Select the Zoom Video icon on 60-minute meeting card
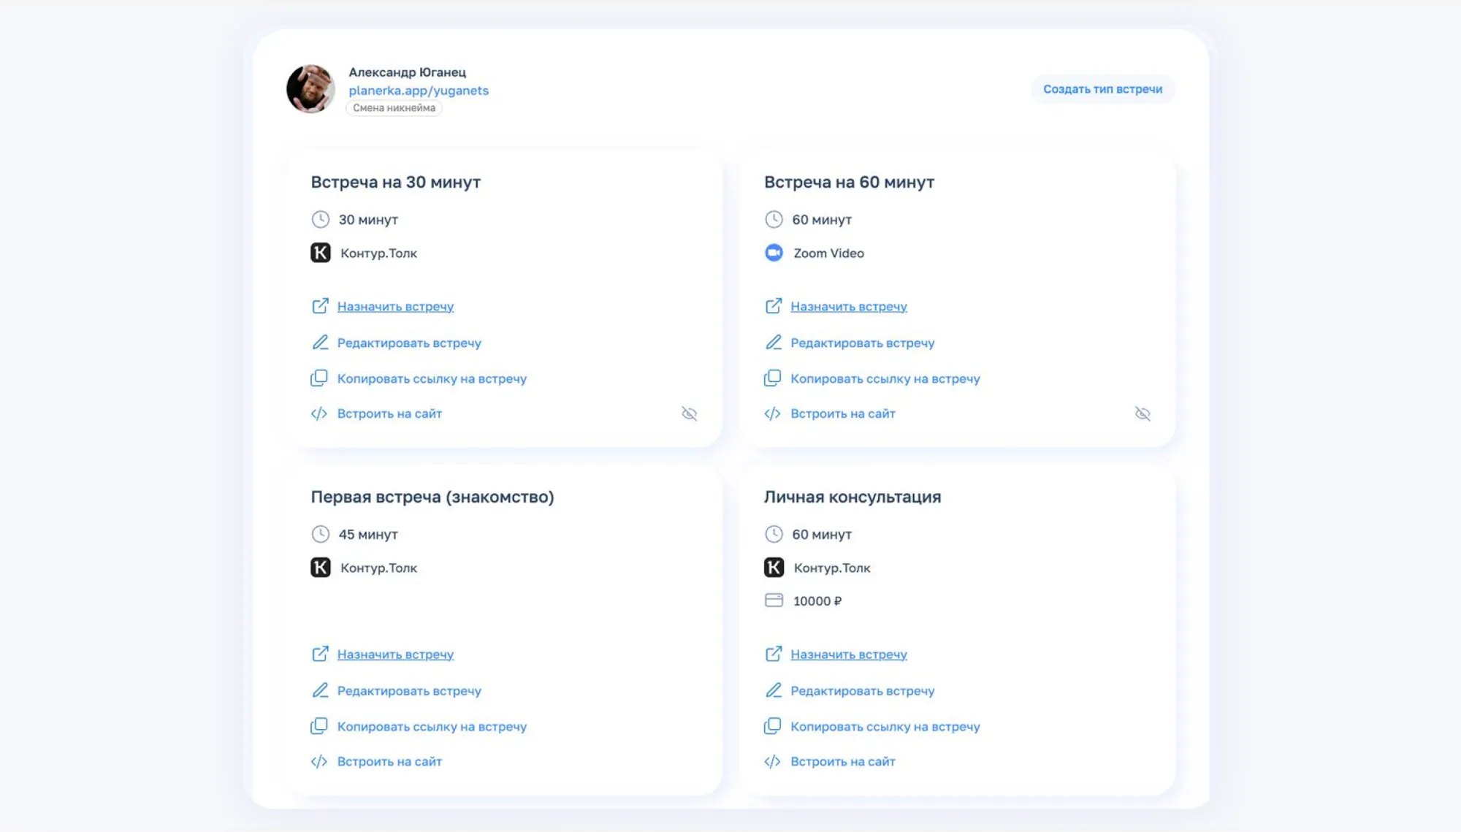Screen dimensions: 1461x832 (x=774, y=253)
